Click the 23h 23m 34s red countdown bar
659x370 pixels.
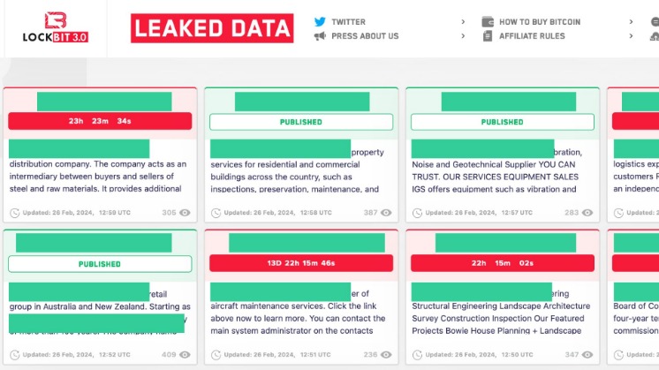(x=100, y=122)
